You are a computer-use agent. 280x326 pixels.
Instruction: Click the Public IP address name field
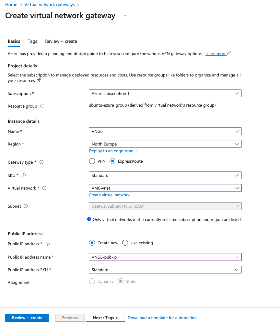tap(165, 257)
